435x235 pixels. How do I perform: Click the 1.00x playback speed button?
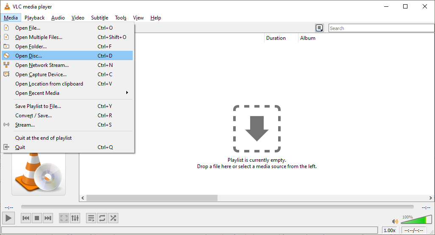click(390, 230)
